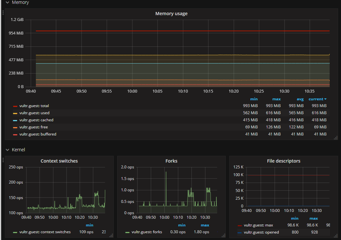The width and height of the screenshot is (341, 240).
Task: Toggle vultr.guest: forks series visibility
Action: [147, 232]
